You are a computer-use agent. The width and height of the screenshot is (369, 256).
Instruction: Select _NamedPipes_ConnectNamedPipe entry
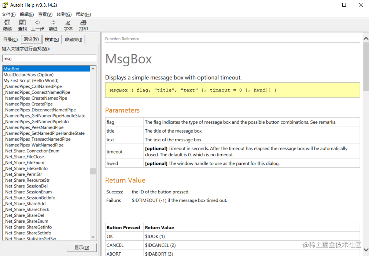coord(37,92)
